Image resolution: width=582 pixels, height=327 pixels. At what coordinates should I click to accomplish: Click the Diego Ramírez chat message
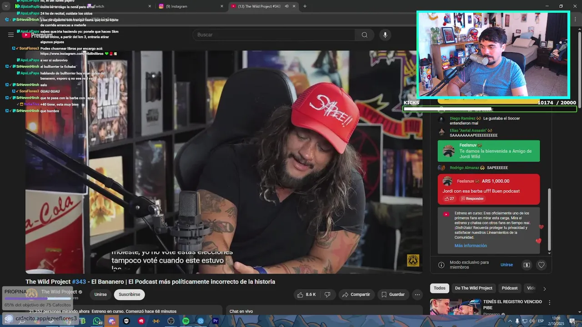coord(489,121)
